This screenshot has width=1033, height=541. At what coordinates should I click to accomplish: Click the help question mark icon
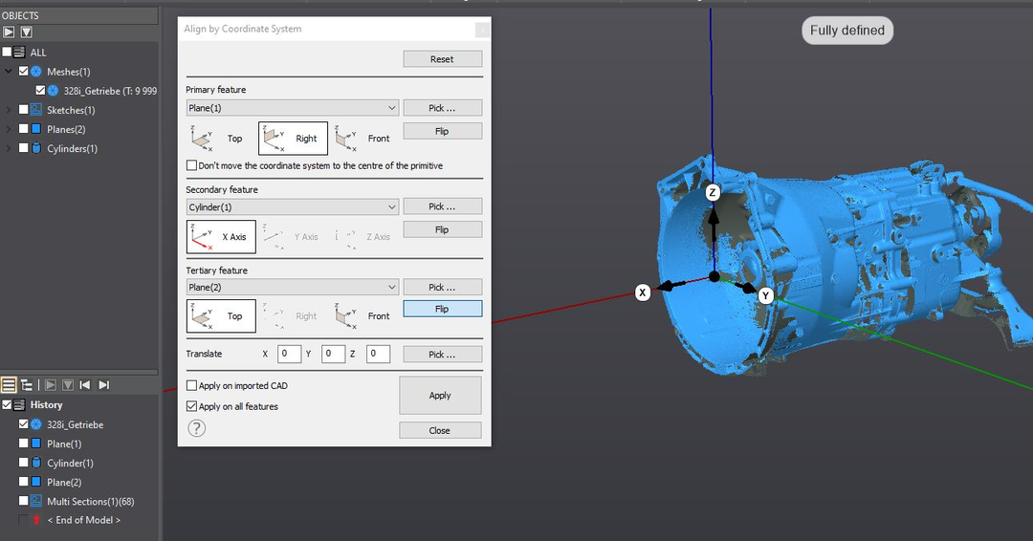(198, 429)
